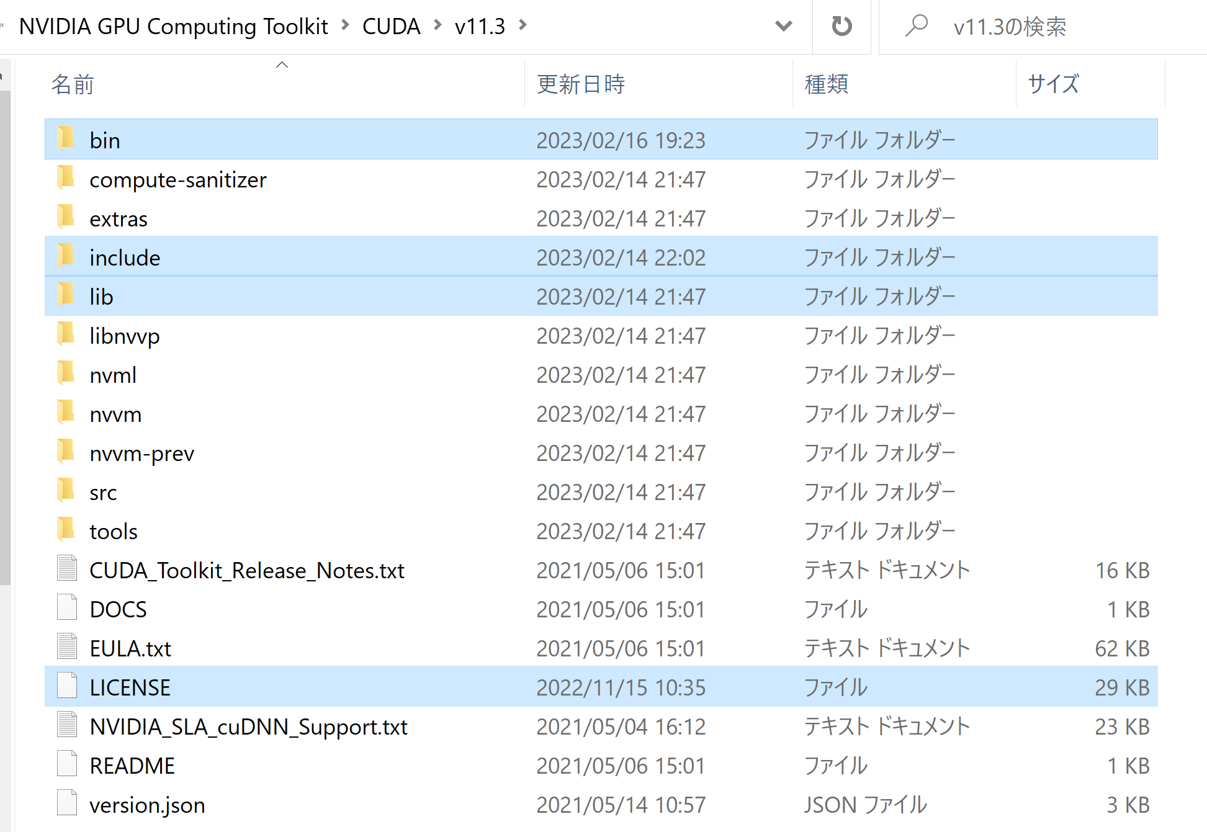1207x832 pixels.
Task: Select the tools folder name
Action: click(x=114, y=532)
